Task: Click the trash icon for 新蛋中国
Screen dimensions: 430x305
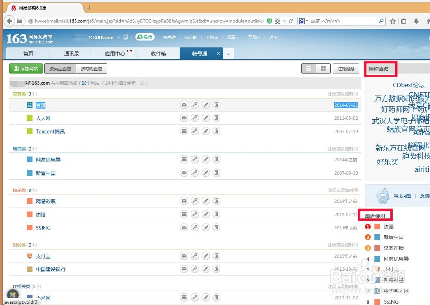Action: click(216, 172)
